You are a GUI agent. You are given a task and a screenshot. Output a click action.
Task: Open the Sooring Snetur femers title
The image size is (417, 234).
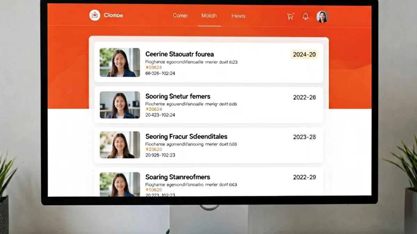point(178,96)
